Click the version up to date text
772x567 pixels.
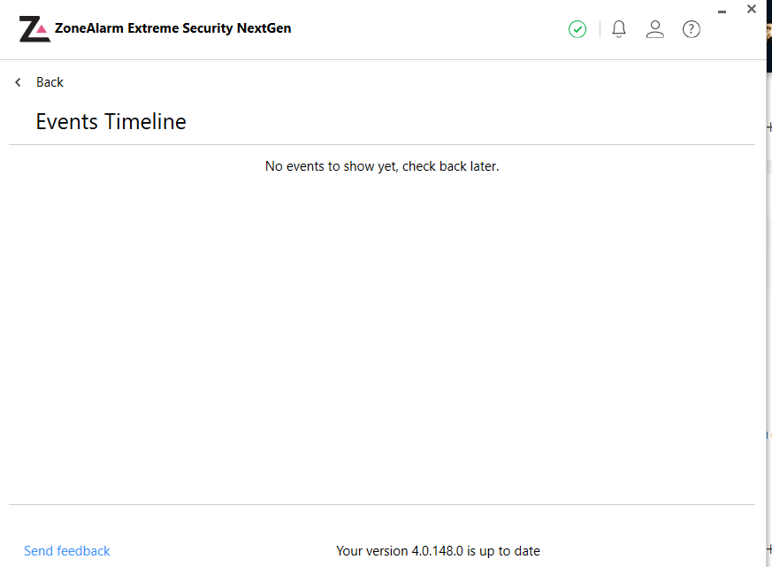(x=438, y=551)
